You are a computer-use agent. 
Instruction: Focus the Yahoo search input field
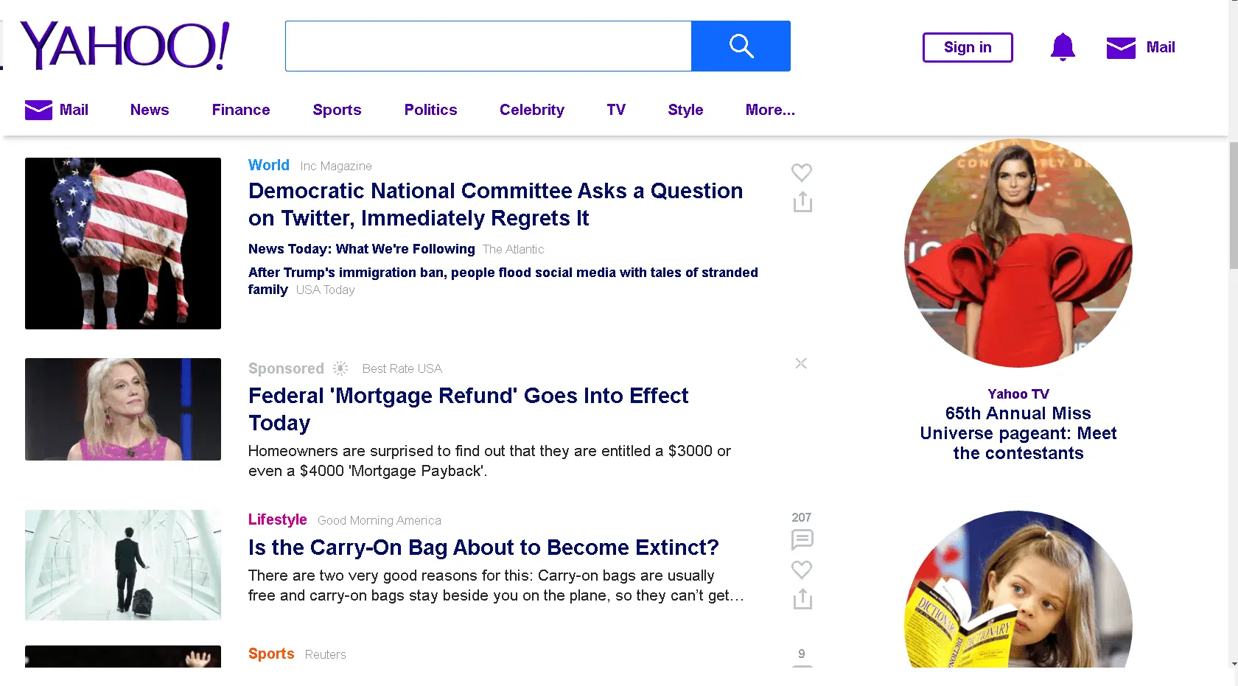488,46
